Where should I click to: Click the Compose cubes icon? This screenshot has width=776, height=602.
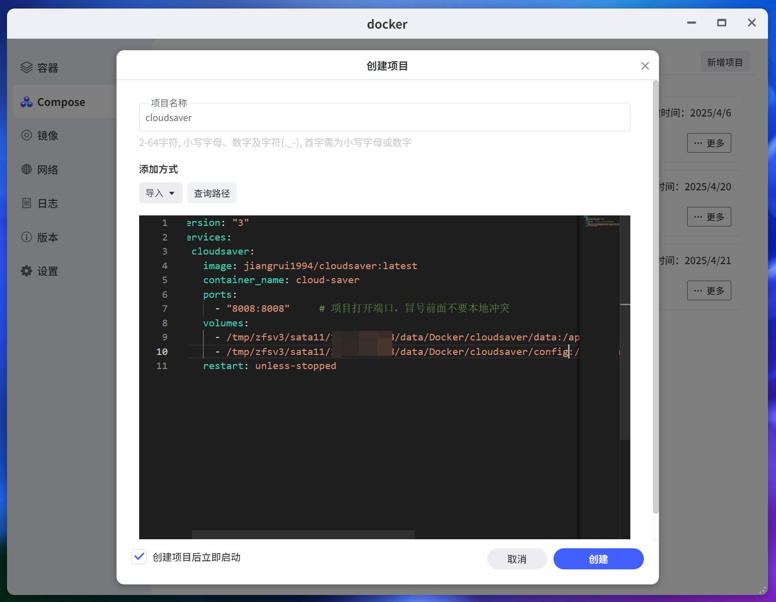tap(27, 102)
